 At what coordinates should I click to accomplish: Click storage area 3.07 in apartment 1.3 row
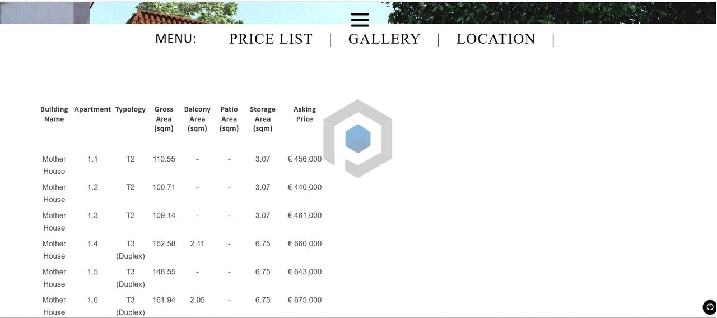tap(263, 215)
